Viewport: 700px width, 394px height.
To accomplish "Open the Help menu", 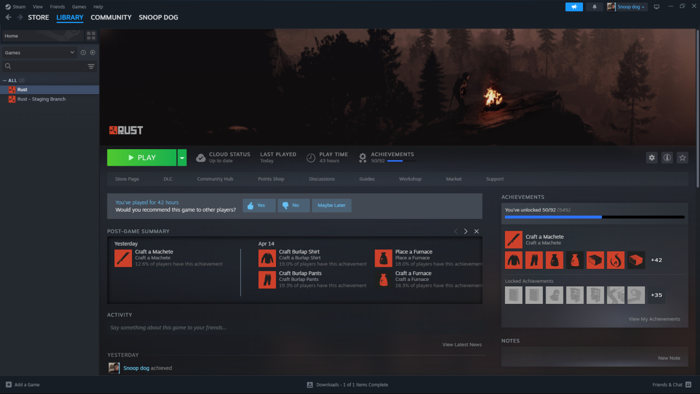I will 98,7.
